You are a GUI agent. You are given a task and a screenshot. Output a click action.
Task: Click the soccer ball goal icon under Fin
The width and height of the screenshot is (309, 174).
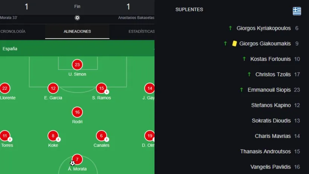[77, 18]
